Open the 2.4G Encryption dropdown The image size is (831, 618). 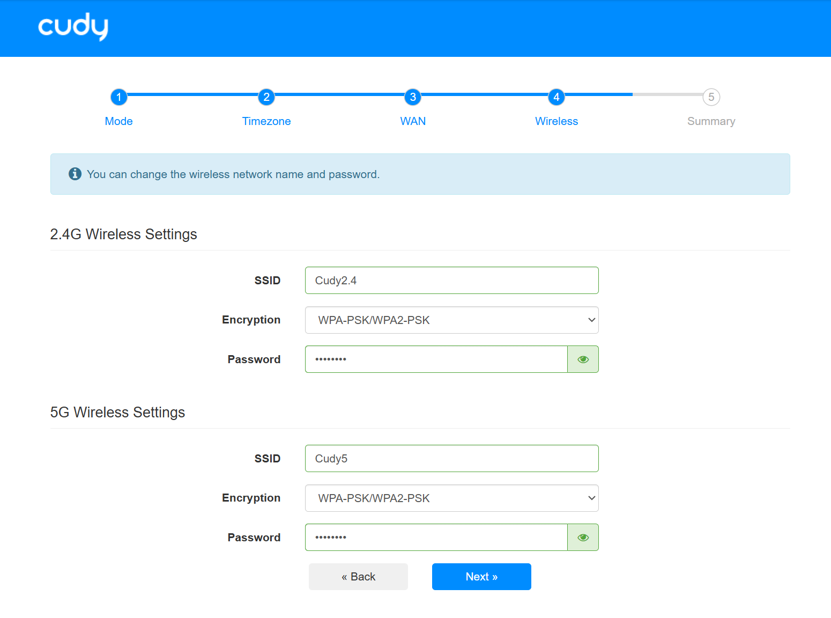click(451, 320)
